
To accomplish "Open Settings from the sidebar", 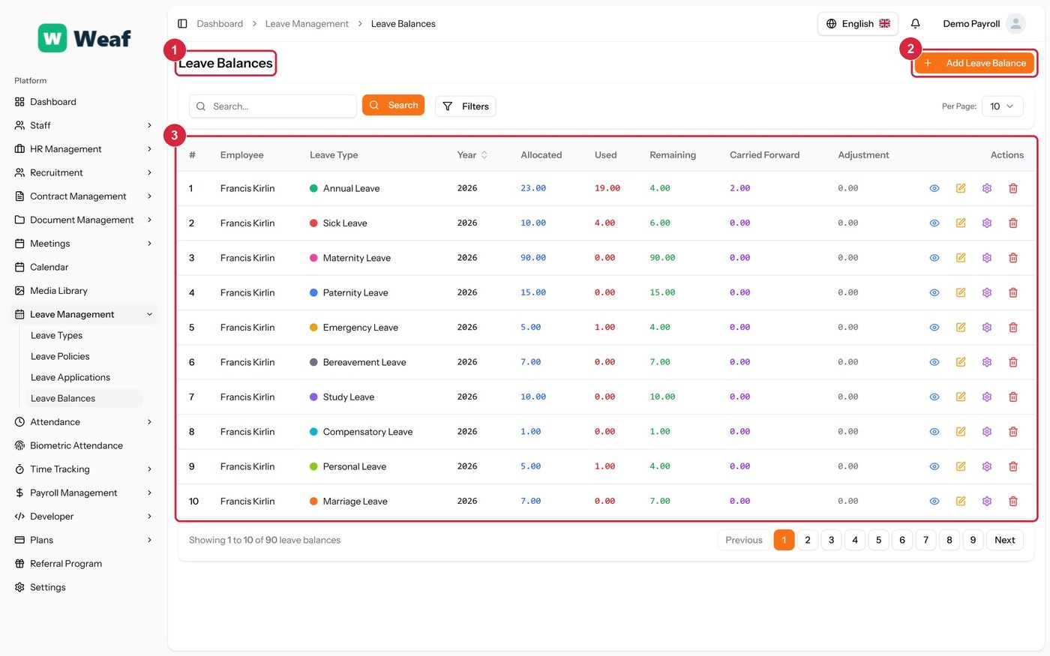I will (83, 587).
